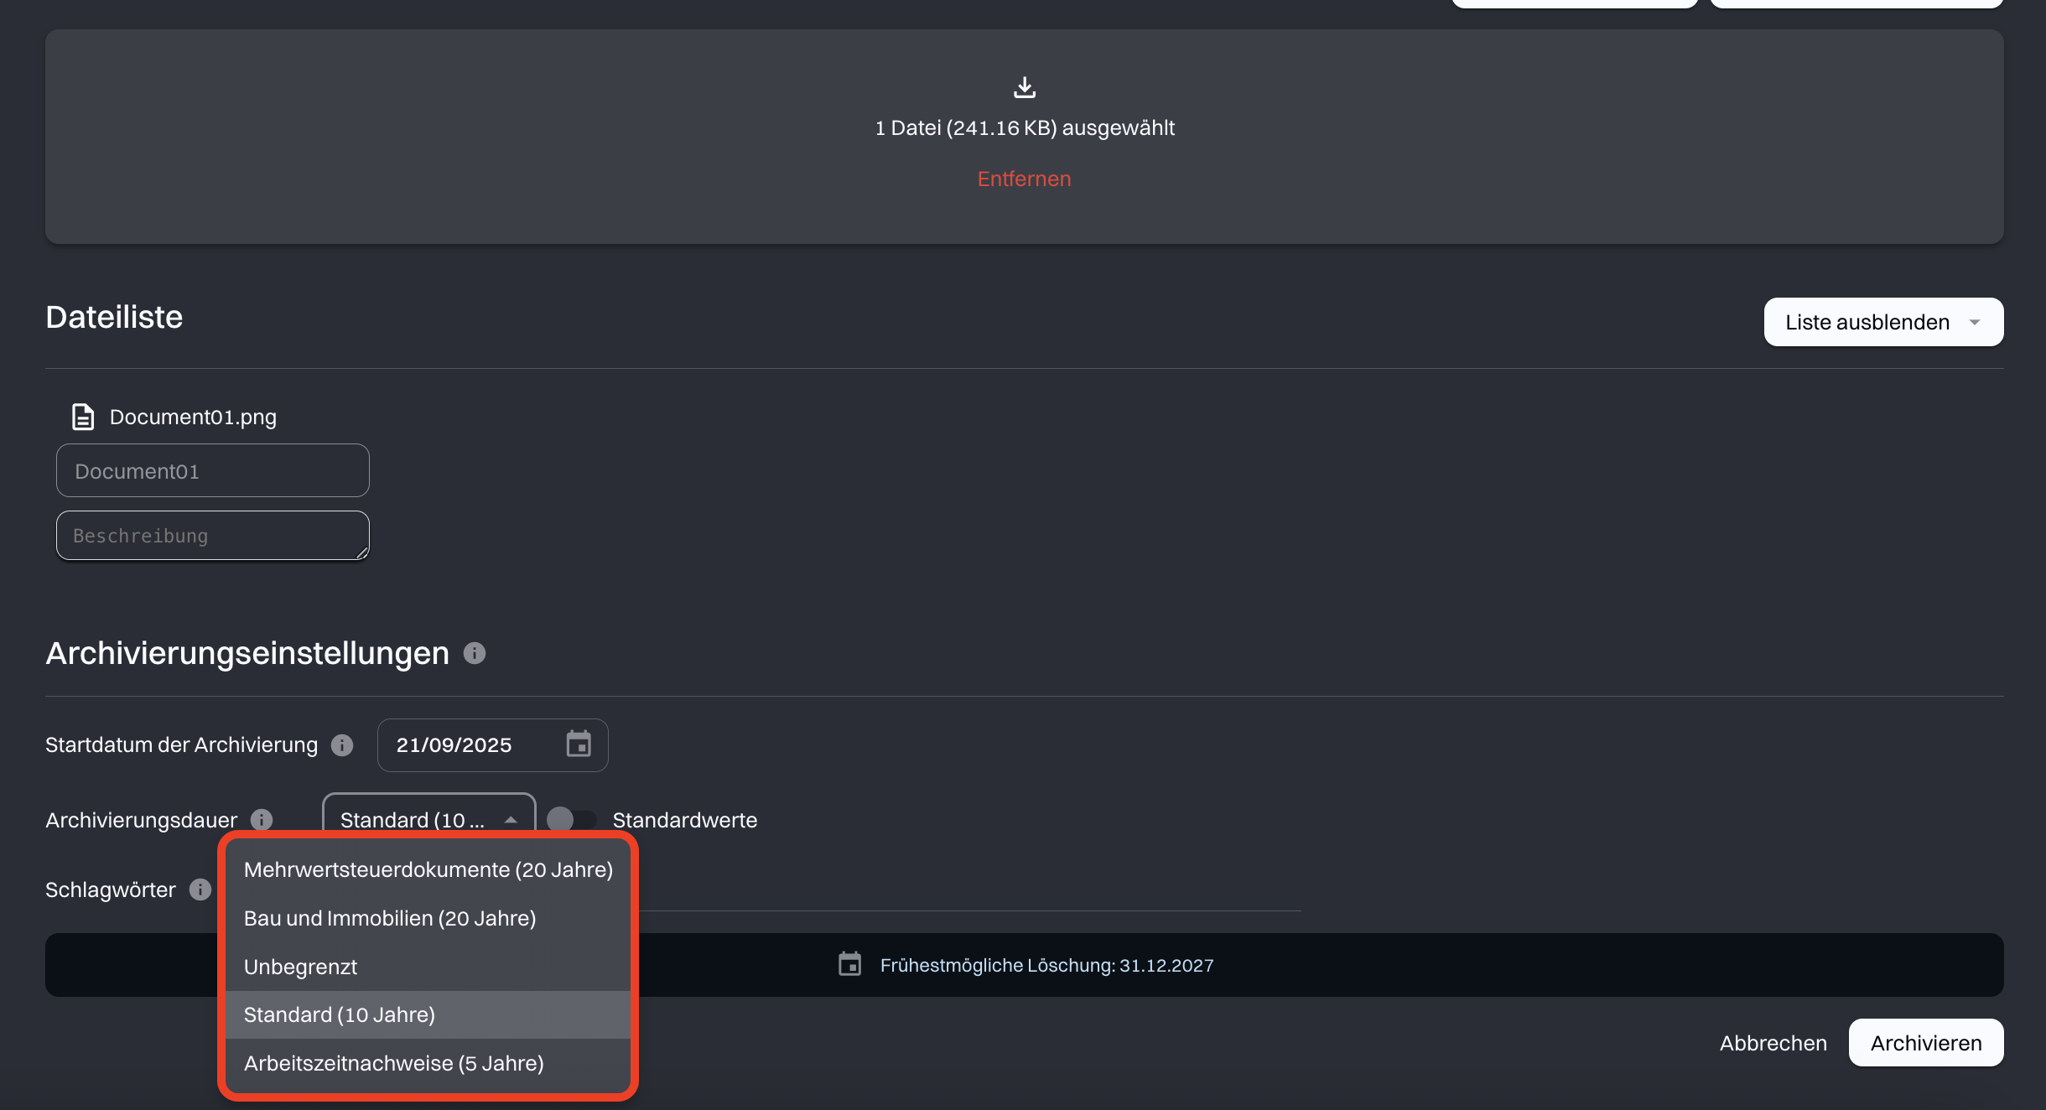Viewport: 2046px width, 1110px height.
Task: Click info icon next to Archivierungsdauer
Action: (x=262, y=820)
